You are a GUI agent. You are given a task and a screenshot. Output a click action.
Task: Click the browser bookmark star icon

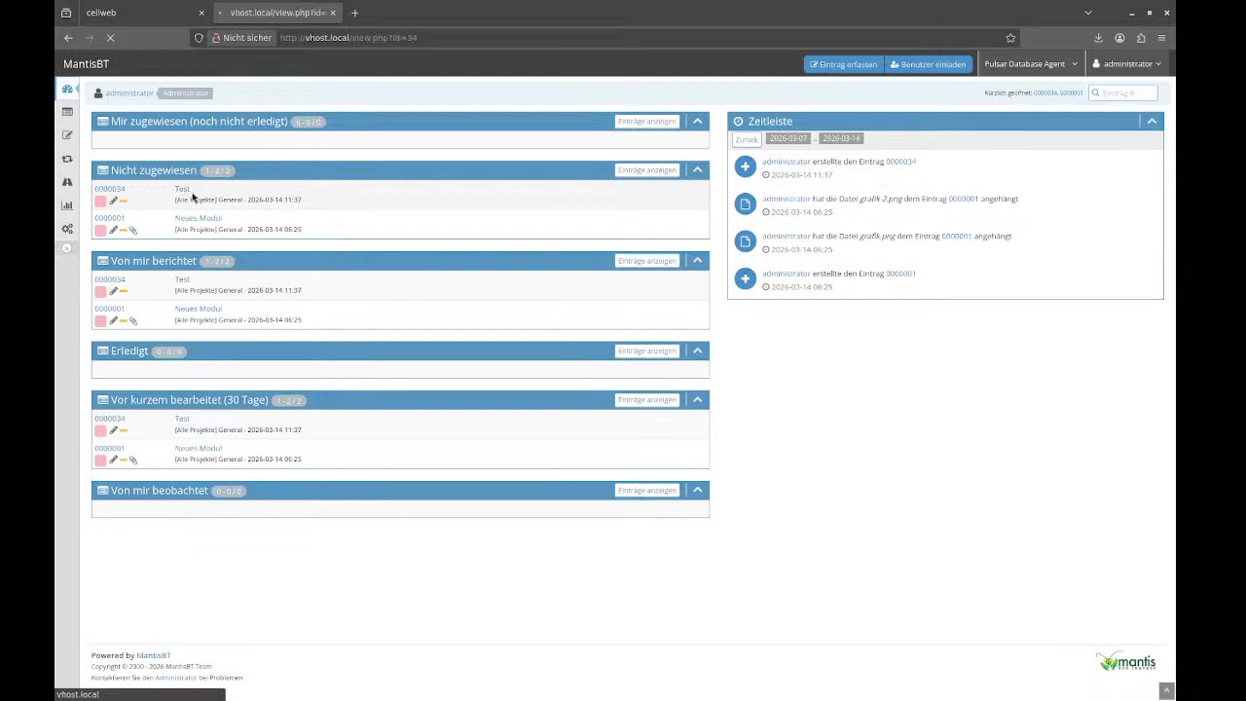[x=1010, y=38]
